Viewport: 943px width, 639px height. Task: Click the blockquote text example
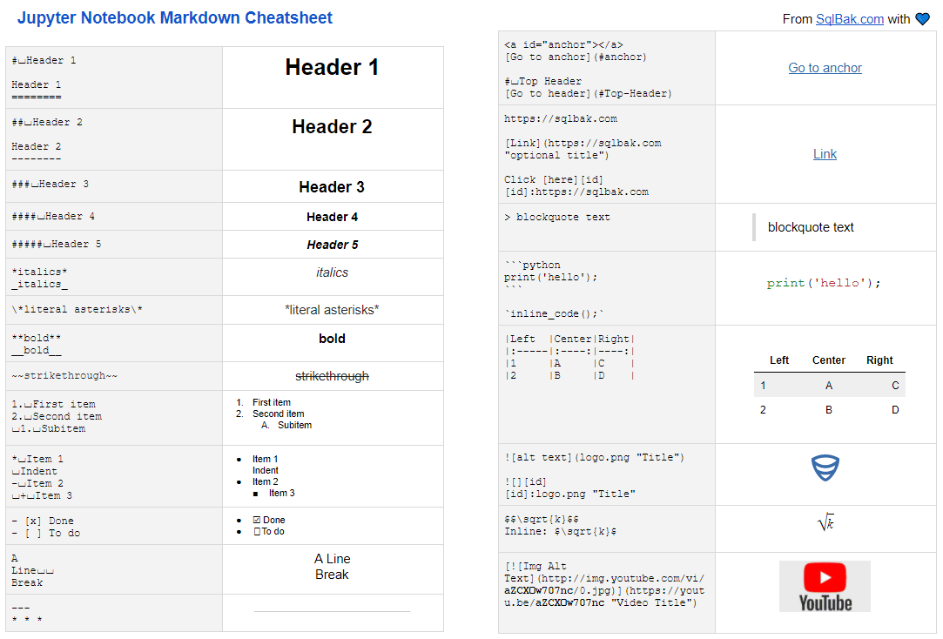point(811,227)
